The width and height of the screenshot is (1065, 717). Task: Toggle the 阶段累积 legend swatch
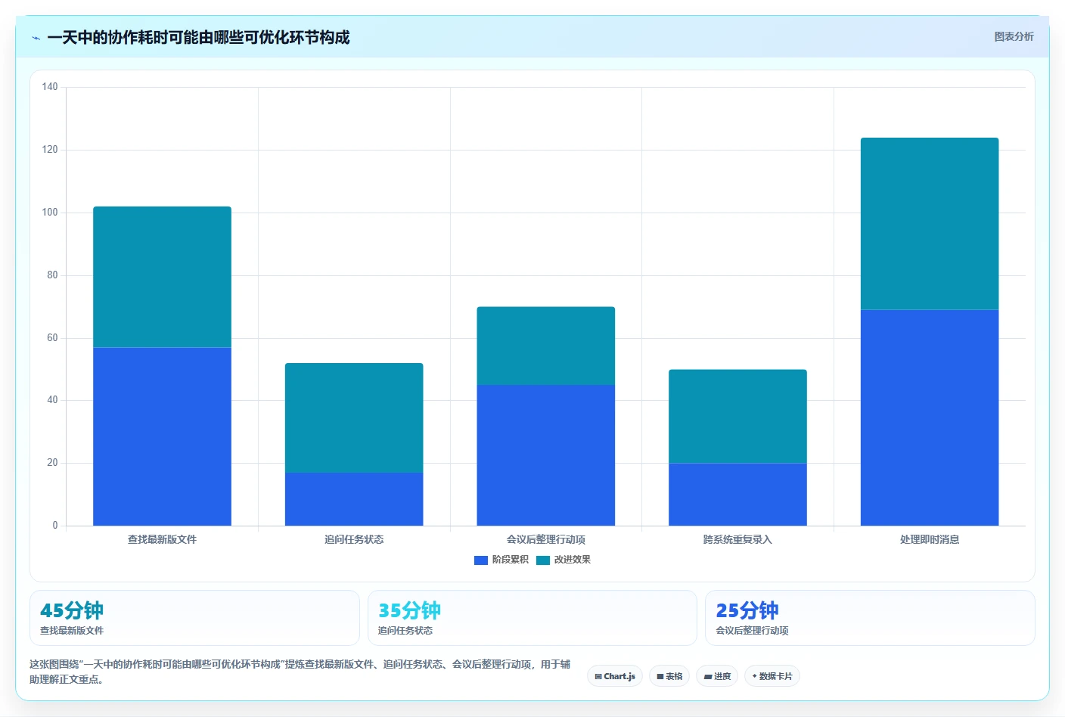pos(480,560)
